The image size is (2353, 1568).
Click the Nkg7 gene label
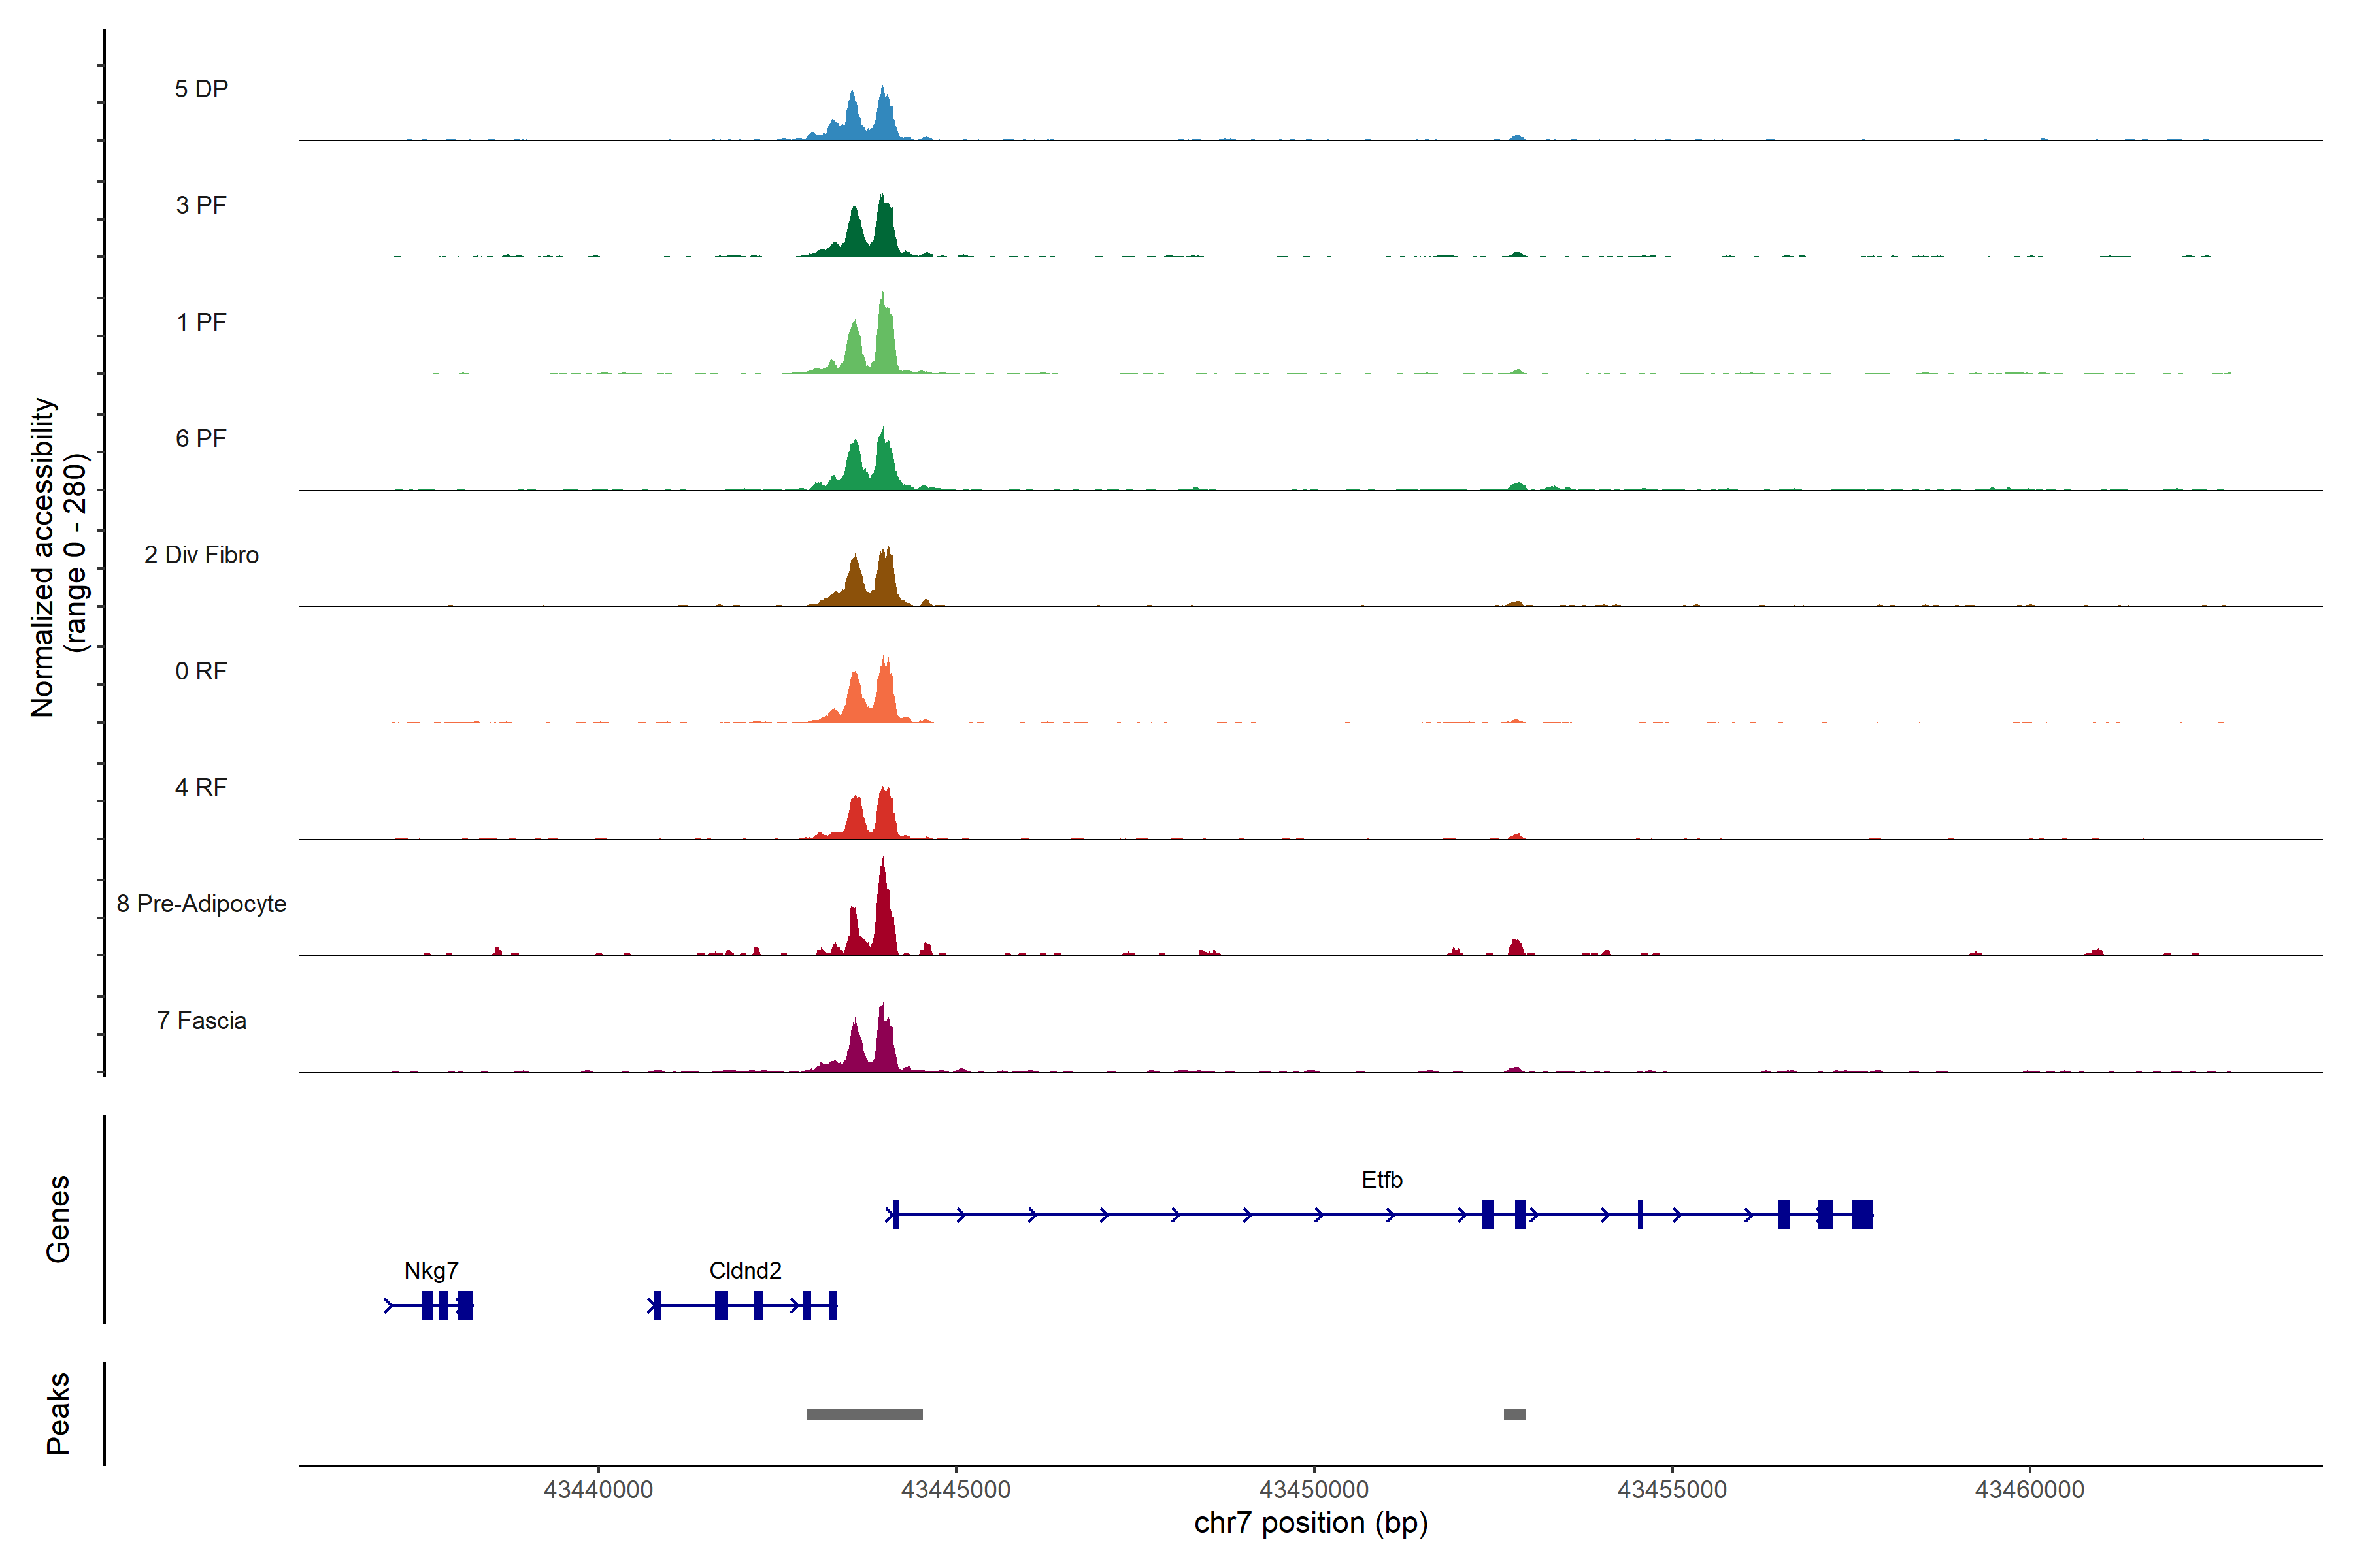point(431,1270)
